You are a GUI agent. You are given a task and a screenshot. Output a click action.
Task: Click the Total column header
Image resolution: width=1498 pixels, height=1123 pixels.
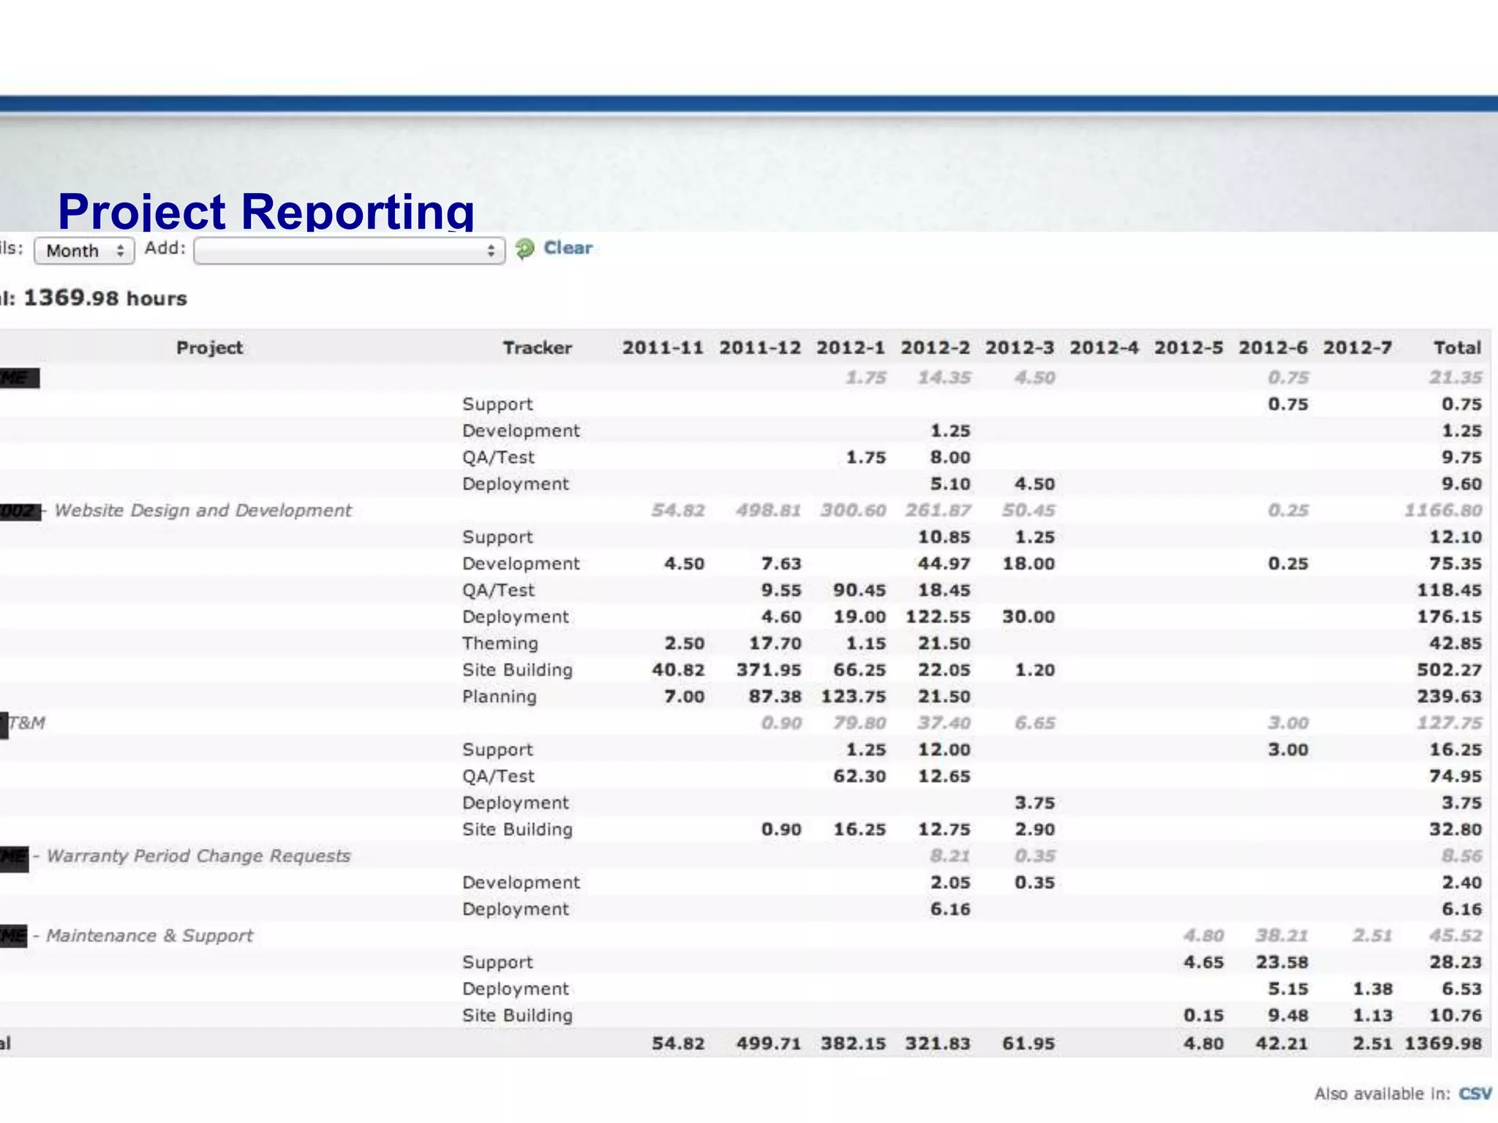click(x=1457, y=347)
